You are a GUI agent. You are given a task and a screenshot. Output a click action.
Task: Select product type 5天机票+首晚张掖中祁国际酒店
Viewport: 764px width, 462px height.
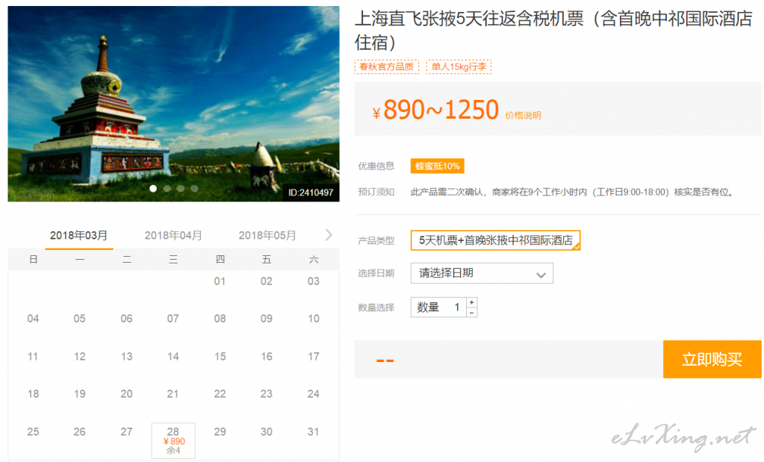click(496, 240)
